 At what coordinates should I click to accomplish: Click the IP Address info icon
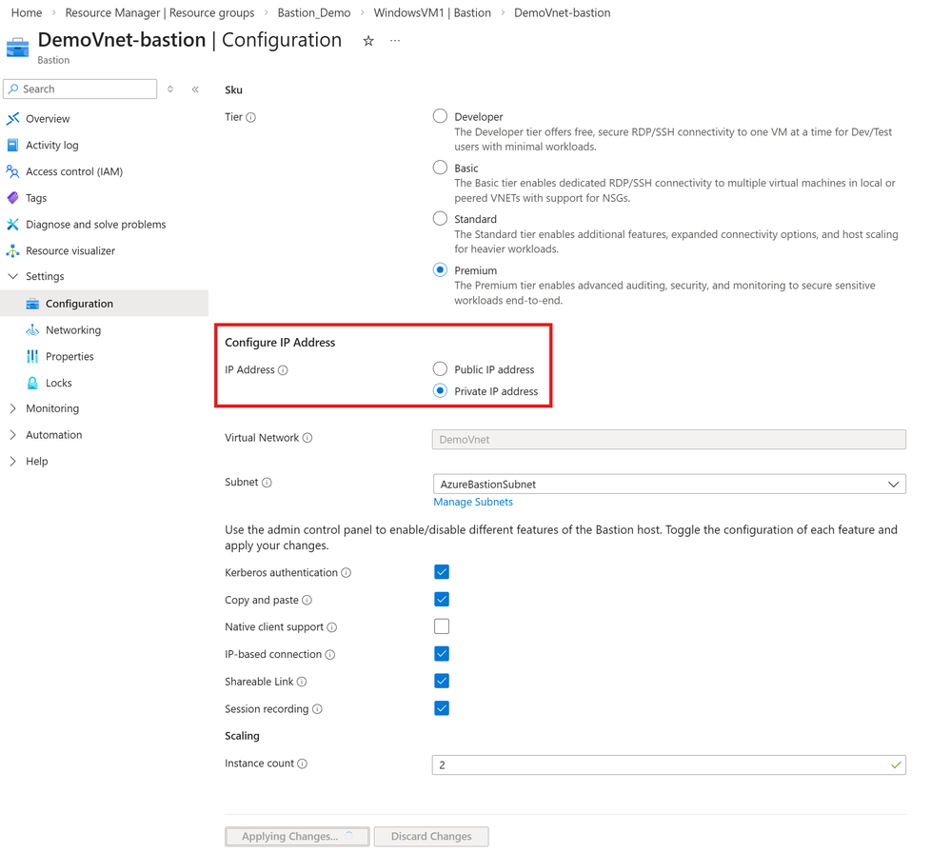click(x=283, y=370)
